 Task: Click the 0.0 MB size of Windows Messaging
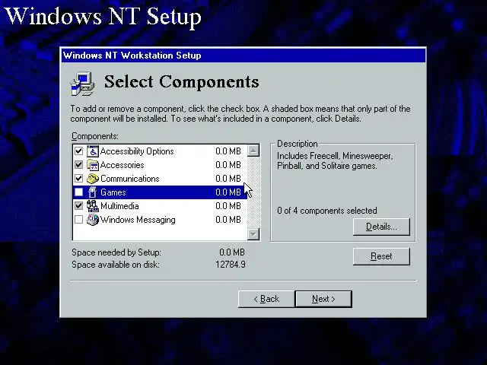click(x=228, y=220)
